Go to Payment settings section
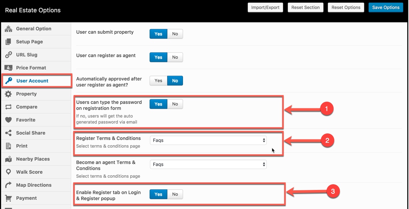Viewport: 409px width, 209px height. [36, 198]
